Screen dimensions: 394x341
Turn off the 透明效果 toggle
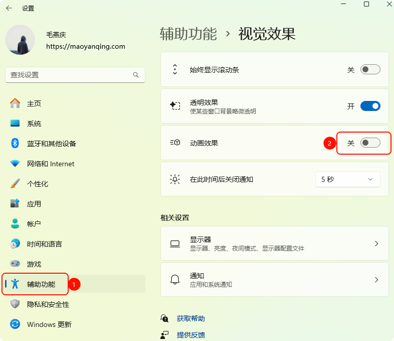[x=370, y=106]
